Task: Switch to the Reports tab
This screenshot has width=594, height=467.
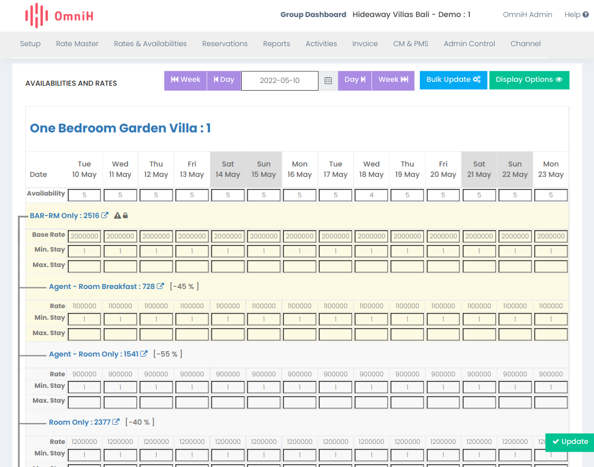Action: (x=276, y=43)
